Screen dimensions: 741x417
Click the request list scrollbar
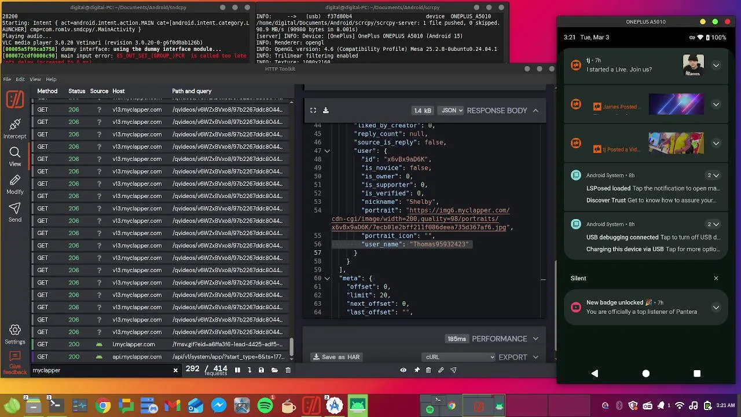click(x=292, y=347)
